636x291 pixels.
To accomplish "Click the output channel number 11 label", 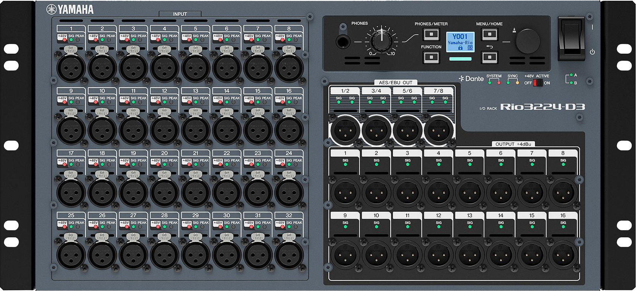I will pyautogui.click(x=407, y=215).
